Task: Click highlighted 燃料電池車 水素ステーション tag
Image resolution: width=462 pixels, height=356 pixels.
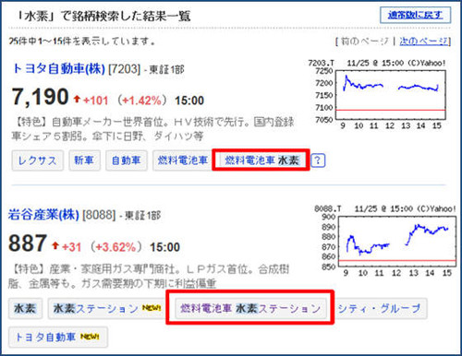Action: click(x=250, y=308)
